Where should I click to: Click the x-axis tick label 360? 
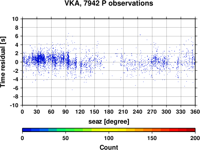(x=195, y=112)
